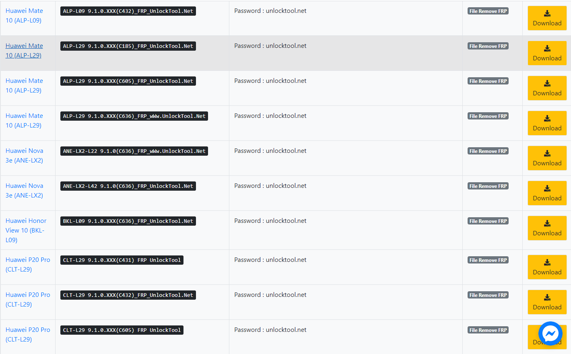Click File Remove FRP badge in BKL-L09 row
571x354 pixels.
(488, 221)
